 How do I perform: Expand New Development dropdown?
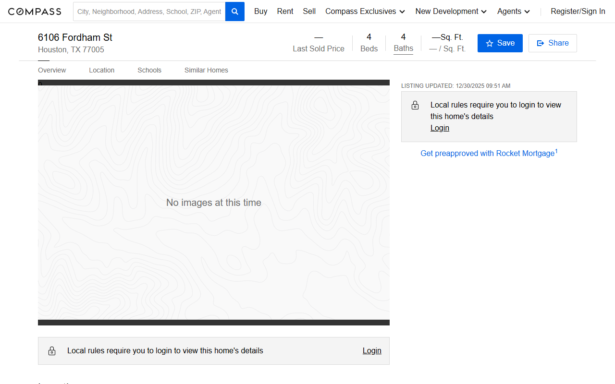click(451, 11)
